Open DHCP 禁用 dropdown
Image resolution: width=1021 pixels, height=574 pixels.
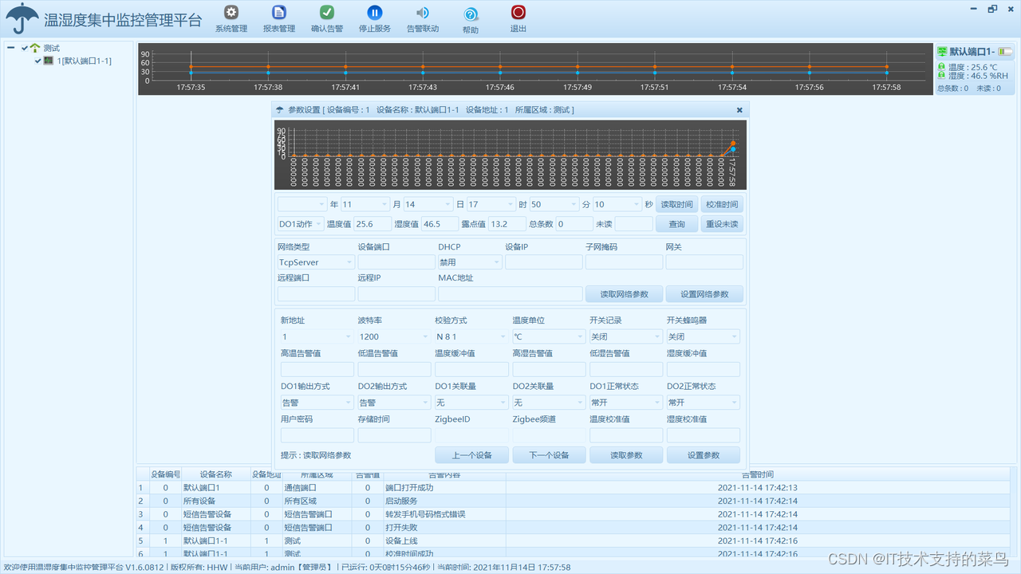[x=470, y=261]
